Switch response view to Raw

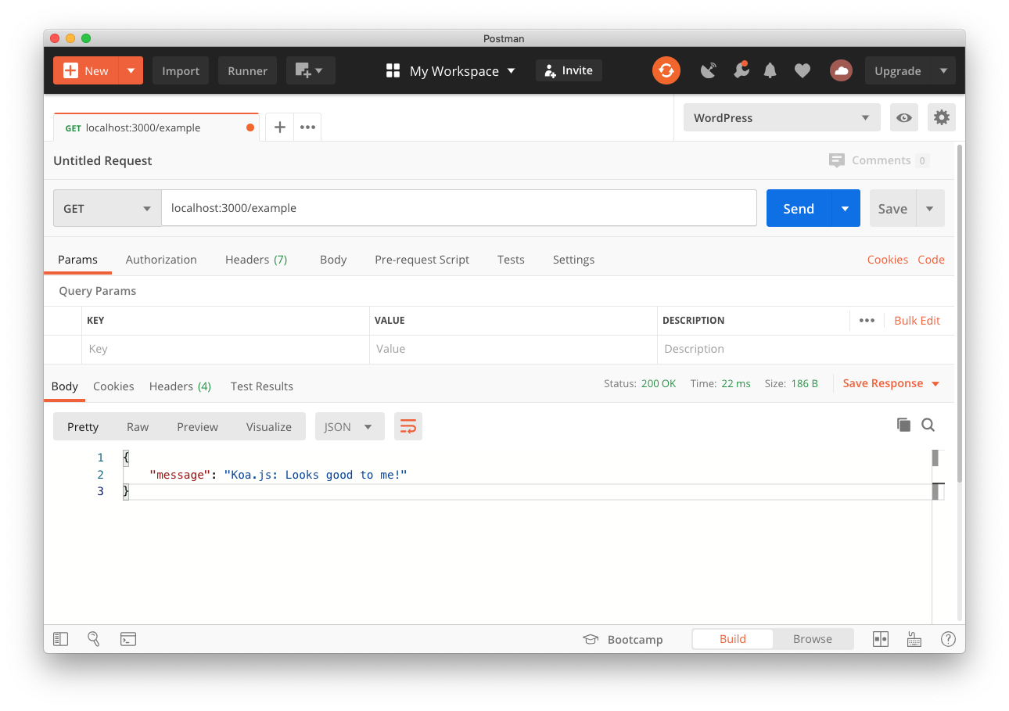point(138,426)
